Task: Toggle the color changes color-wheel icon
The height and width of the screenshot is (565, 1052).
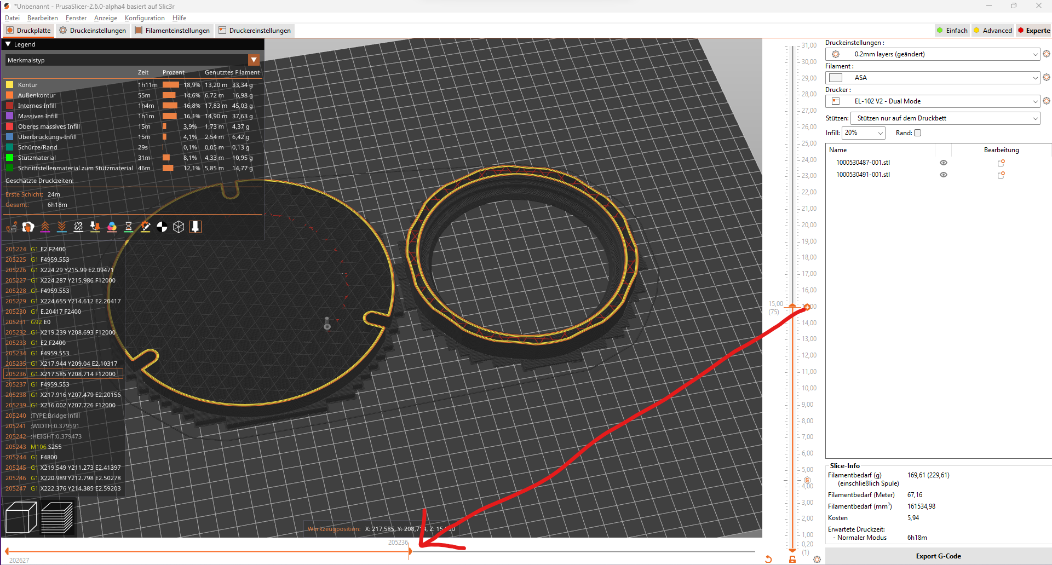Action: (112, 227)
